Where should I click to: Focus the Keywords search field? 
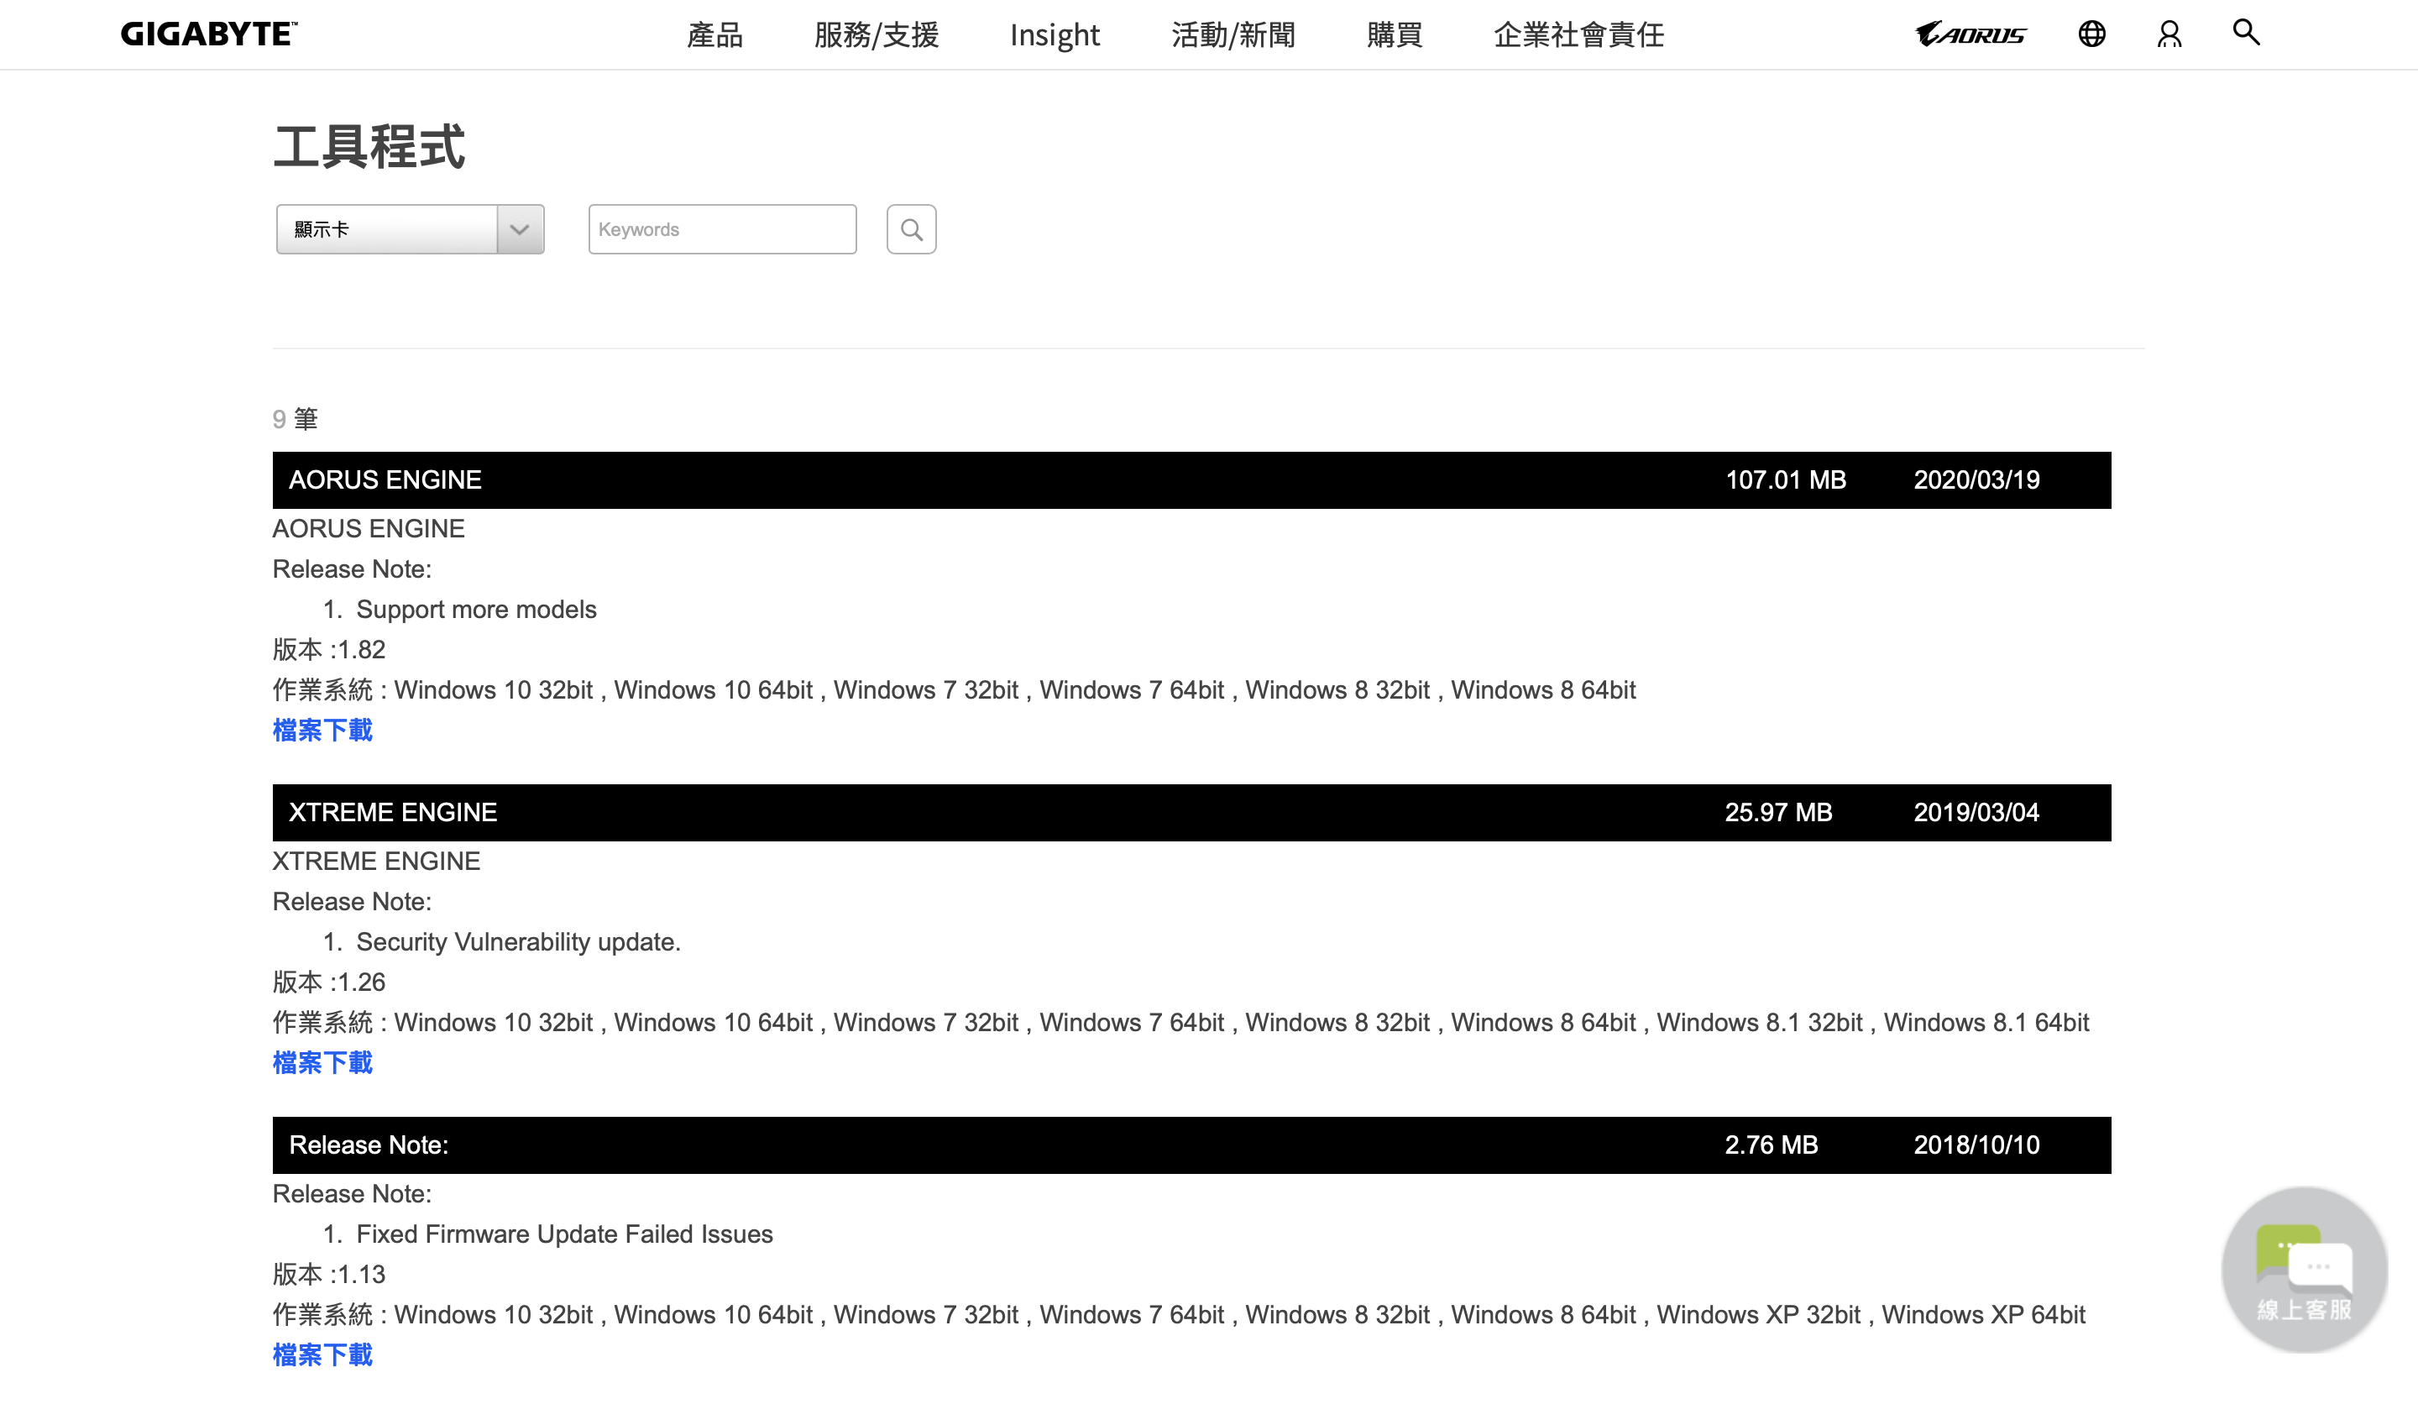[723, 229]
